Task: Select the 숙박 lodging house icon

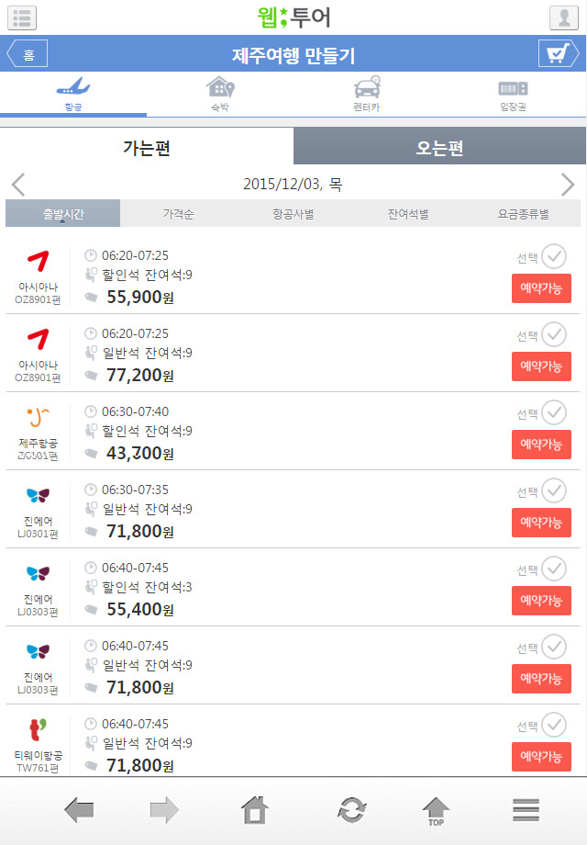Action: click(x=220, y=89)
